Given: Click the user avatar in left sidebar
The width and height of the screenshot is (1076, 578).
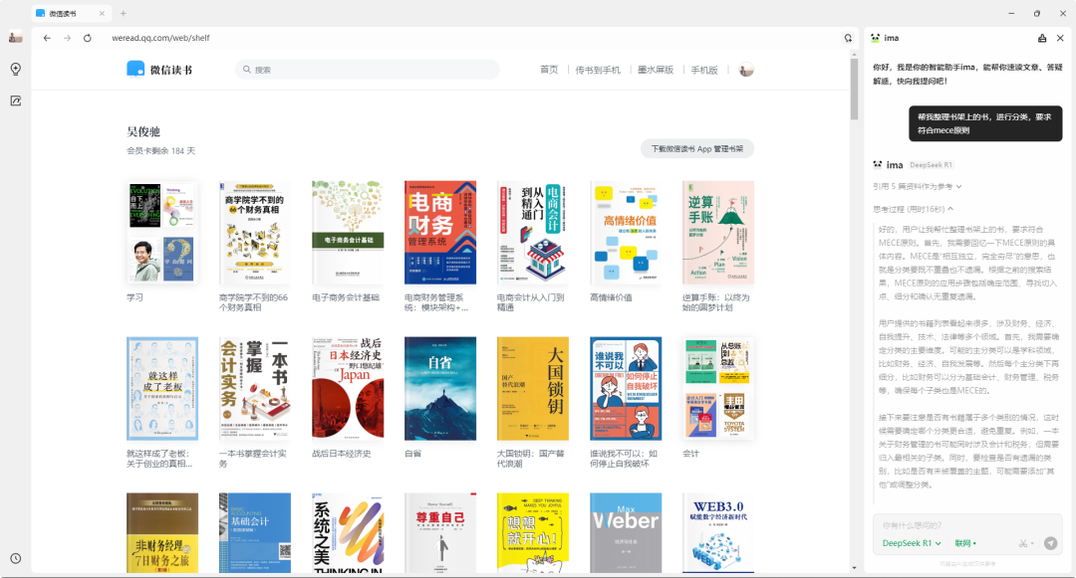Looking at the screenshot, I should coord(16,38).
